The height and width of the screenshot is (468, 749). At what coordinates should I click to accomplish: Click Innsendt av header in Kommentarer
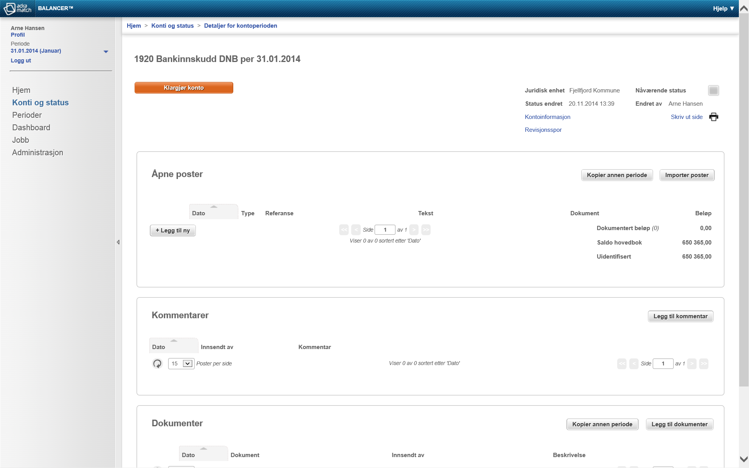[217, 347]
